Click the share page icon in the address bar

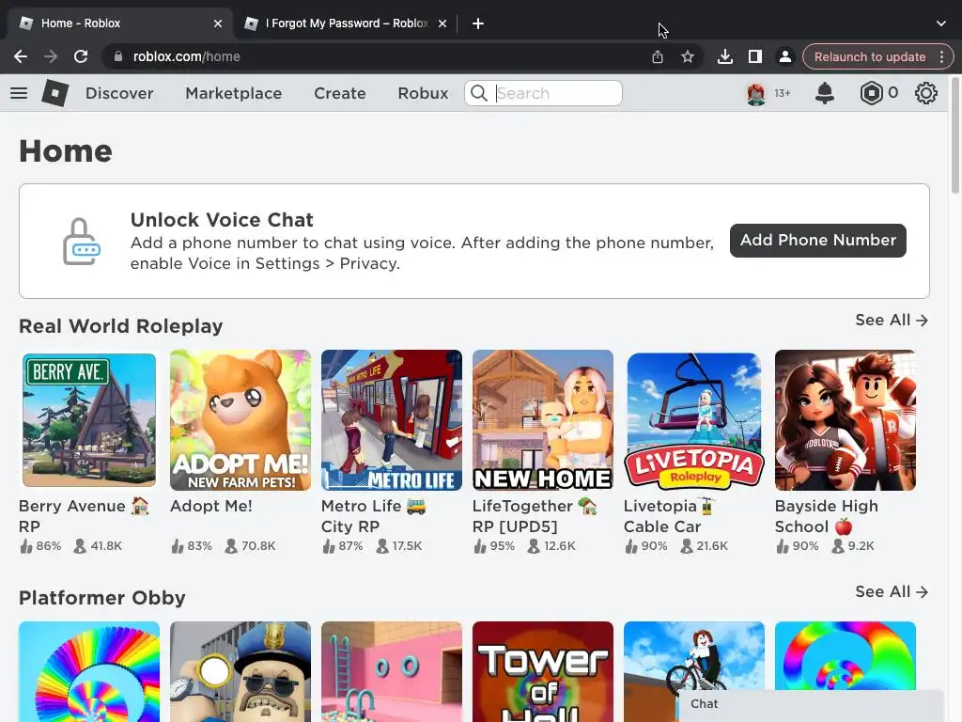coord(657,56)
